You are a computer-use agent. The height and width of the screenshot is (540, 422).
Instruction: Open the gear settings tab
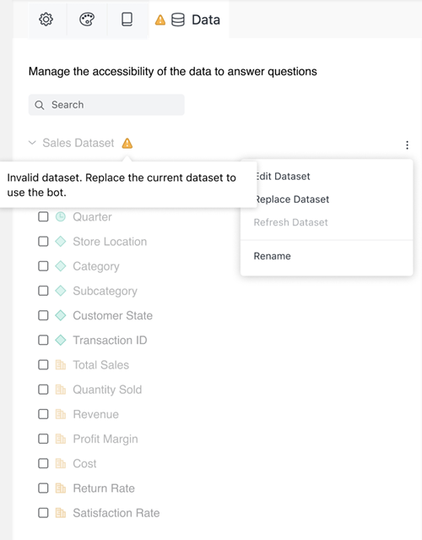pyautogui.click(x=46, y=19)
